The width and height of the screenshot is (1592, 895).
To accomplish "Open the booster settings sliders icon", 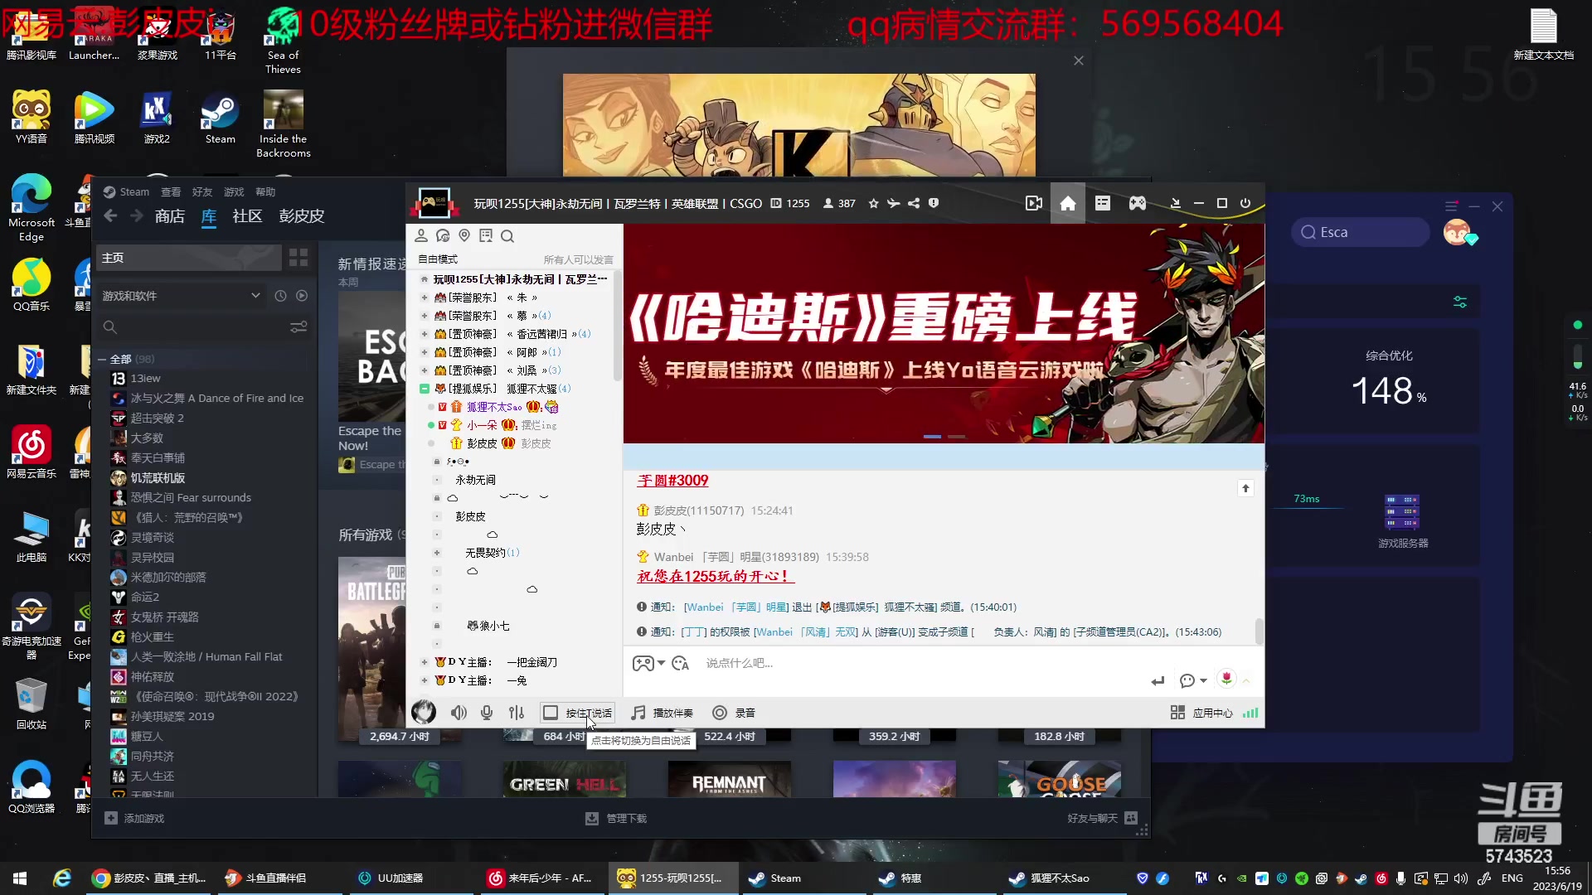I will 1460,302.
